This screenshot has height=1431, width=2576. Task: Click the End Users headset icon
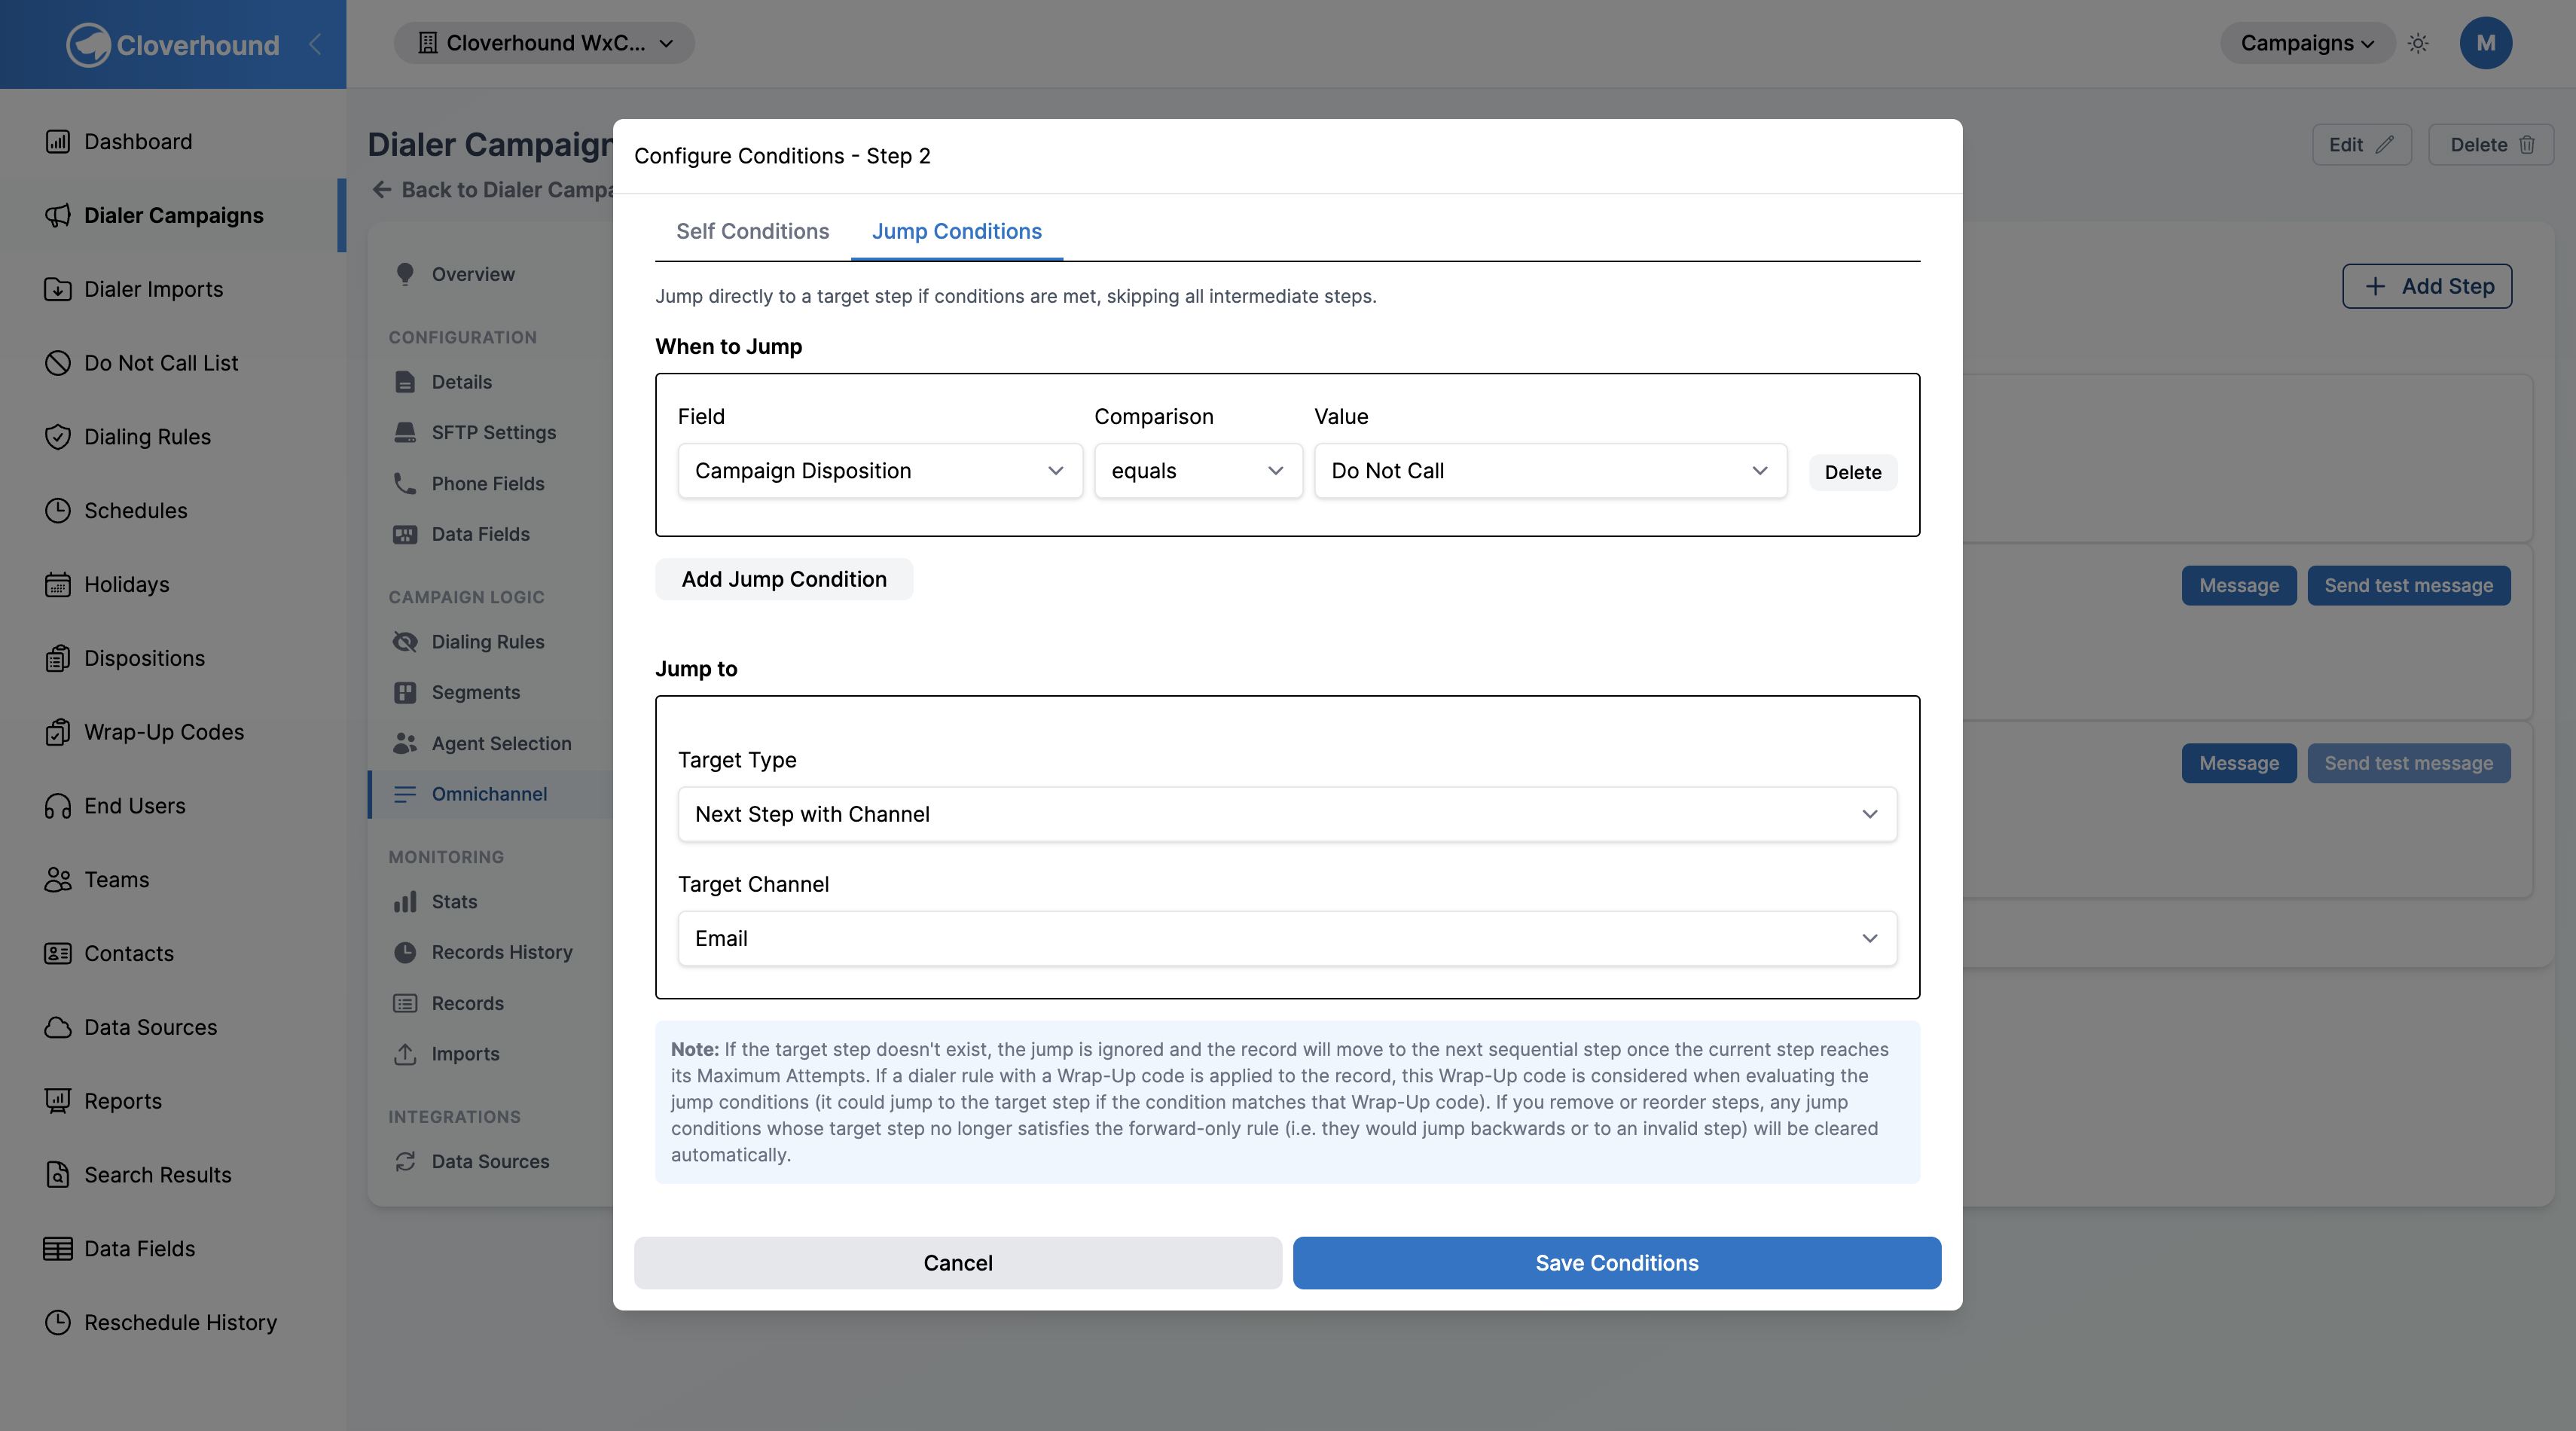(x=58, y=806)
